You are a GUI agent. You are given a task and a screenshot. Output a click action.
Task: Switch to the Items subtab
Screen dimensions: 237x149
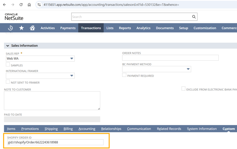pyautogui.click(x=11, y=129)
